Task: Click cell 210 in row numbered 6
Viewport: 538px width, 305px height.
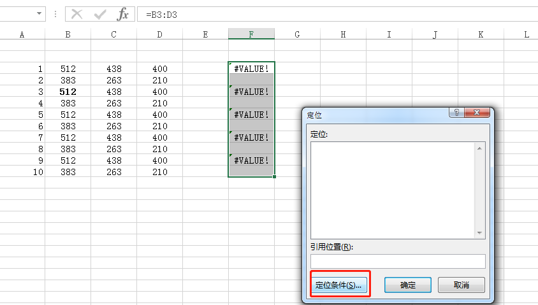Action: (x=159, y=126)
